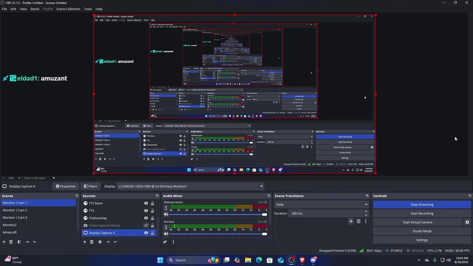
Task: Pop out the Scenes dock
Action: pyautogui.click(x=77, y=196)
